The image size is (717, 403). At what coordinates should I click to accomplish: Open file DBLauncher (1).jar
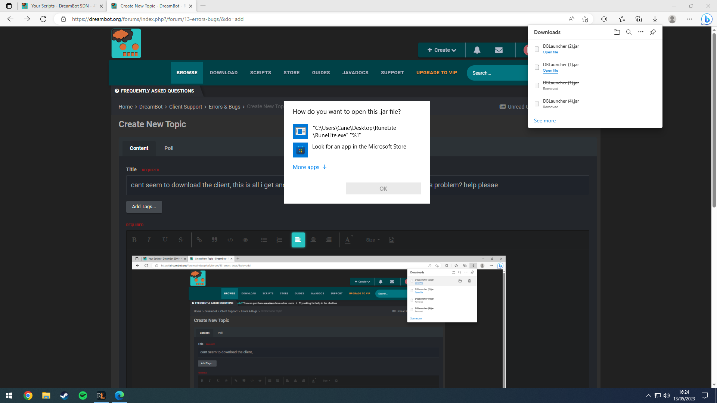(550, 71)
